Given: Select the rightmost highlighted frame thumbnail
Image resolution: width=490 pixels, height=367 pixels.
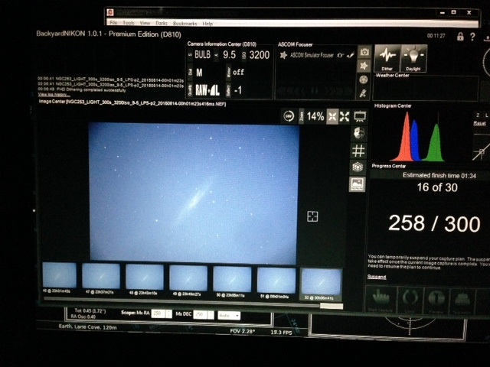Looking at the screenshot, I should tap(320, 281).
